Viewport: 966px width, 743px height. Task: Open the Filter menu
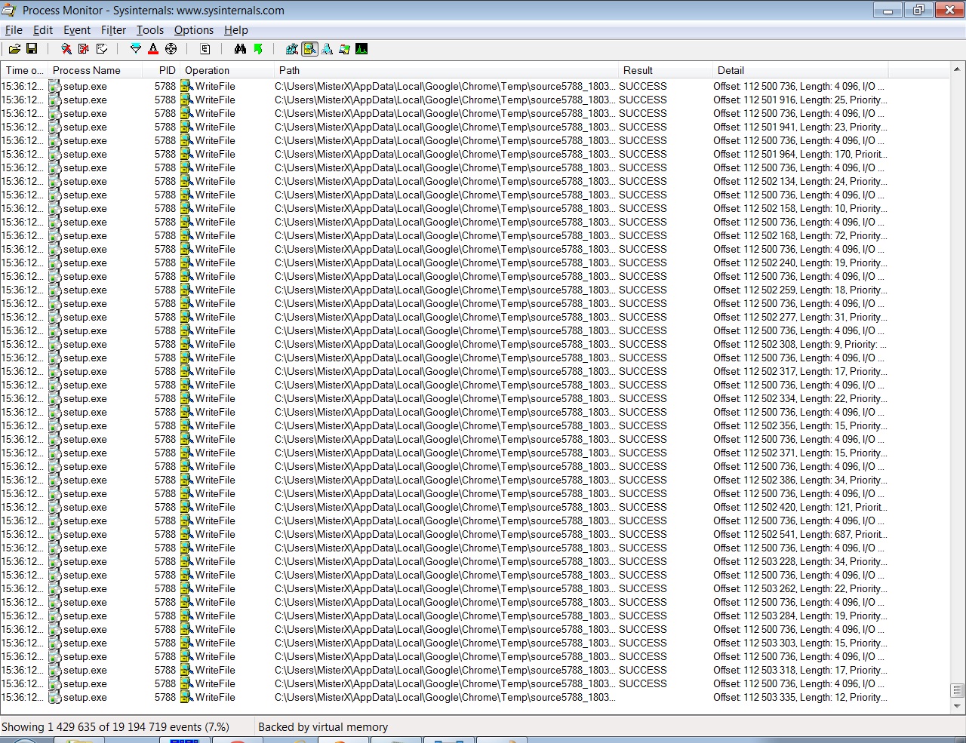[x=113, y=30]
